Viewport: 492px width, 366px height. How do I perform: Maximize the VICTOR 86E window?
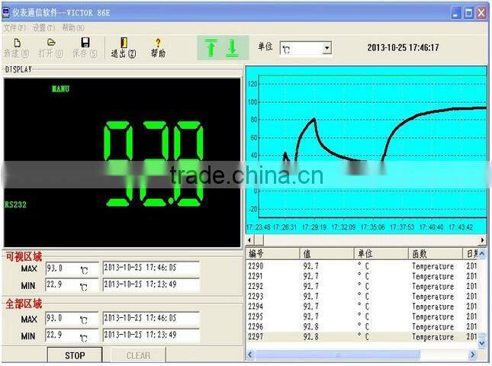(x=468, y=13)
